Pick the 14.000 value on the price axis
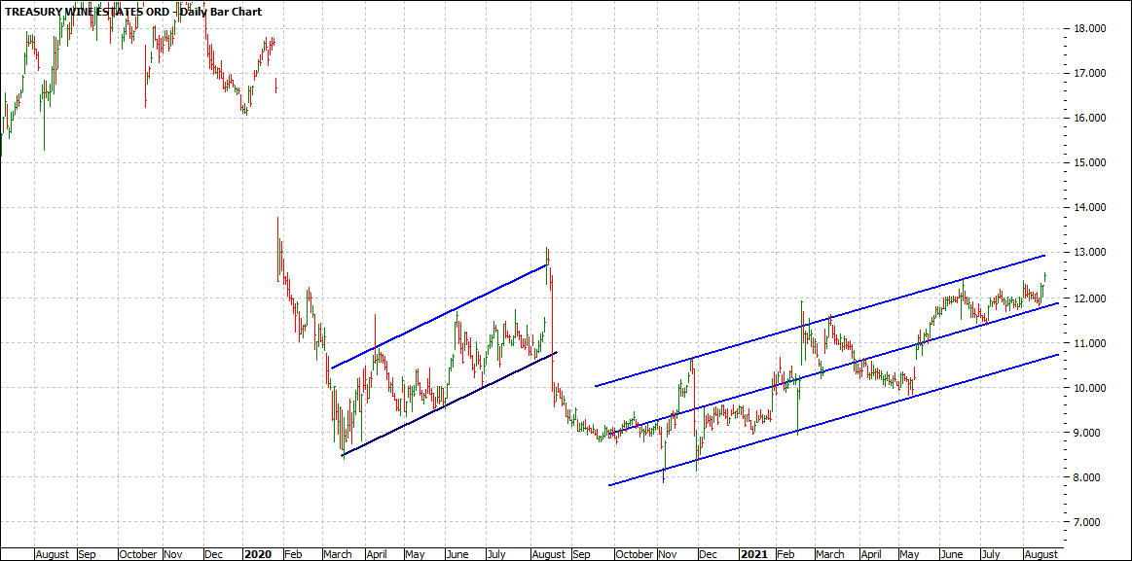 [1091, 208]
